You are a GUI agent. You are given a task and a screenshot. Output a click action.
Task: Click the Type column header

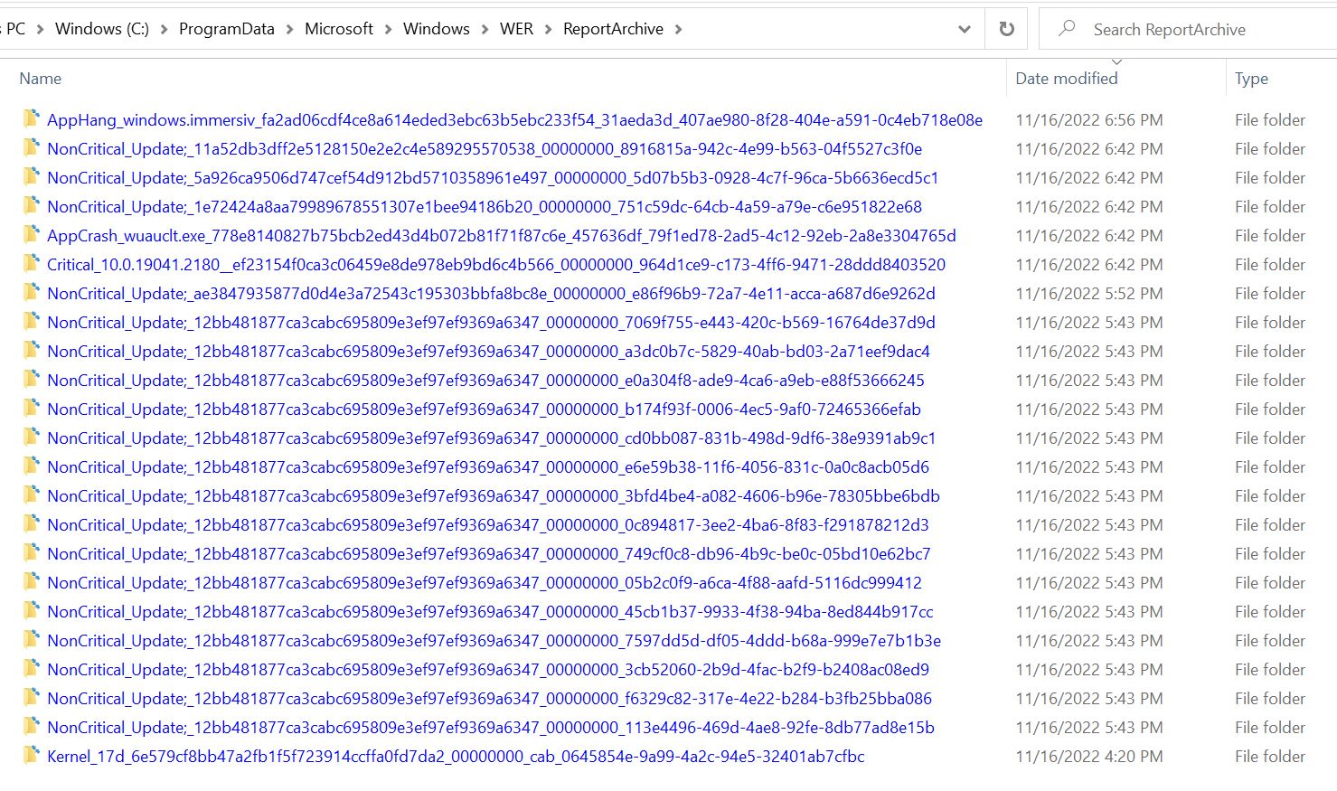1251,79
